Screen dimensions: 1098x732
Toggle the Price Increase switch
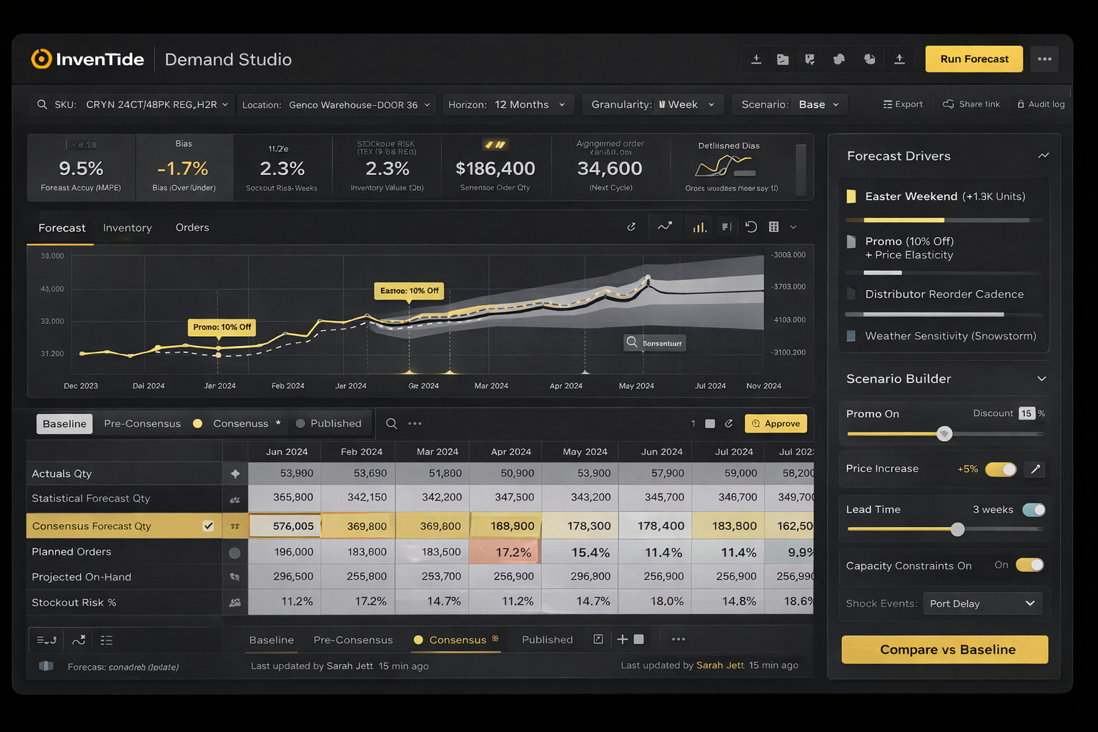pos(1001,469)
